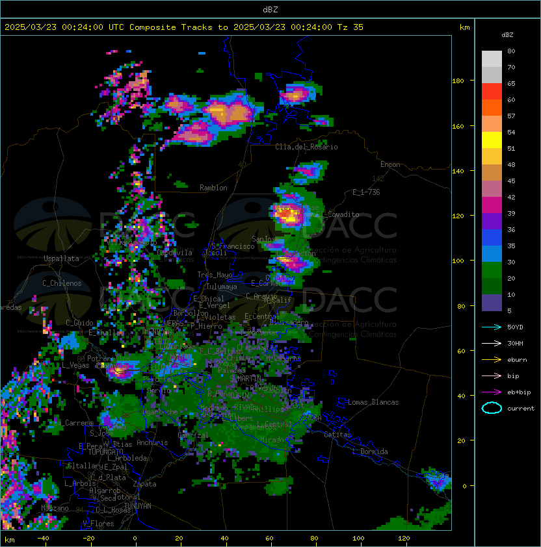This screenshot has height=547, width=541.
Task: Click the 'Carrizal' map label
Action: click(193, 435)
